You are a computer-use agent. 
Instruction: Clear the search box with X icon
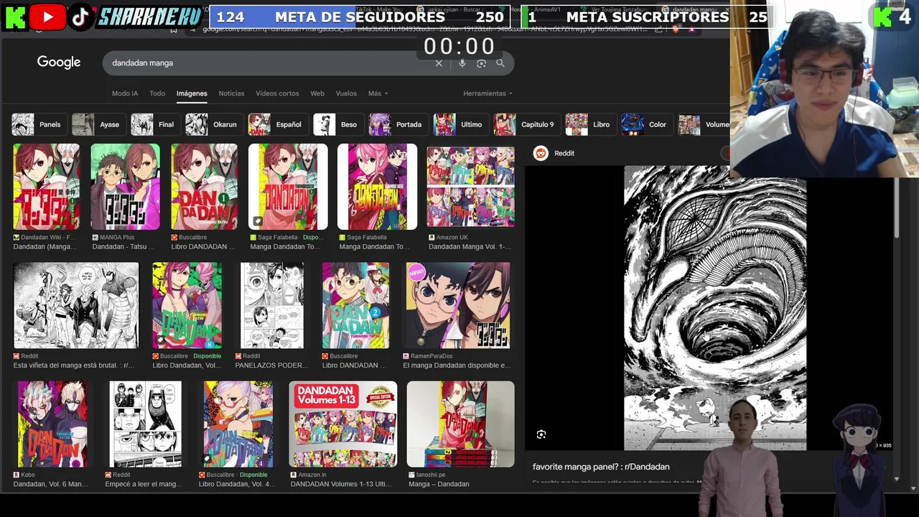439,63
